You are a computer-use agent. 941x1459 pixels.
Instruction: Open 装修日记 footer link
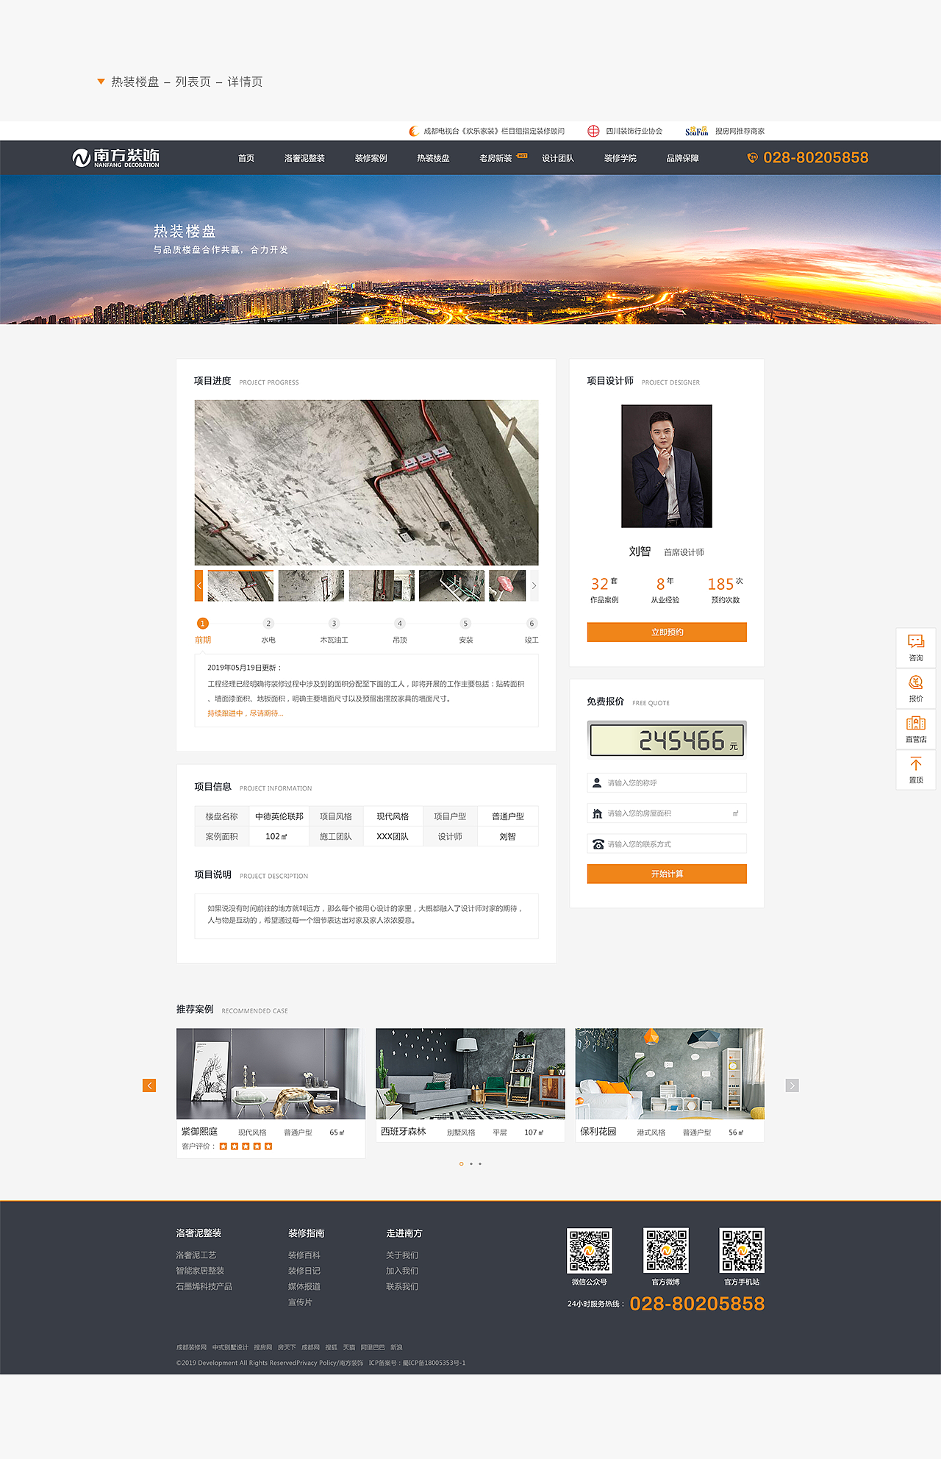pyautogui.click(x=304, y=1271)
